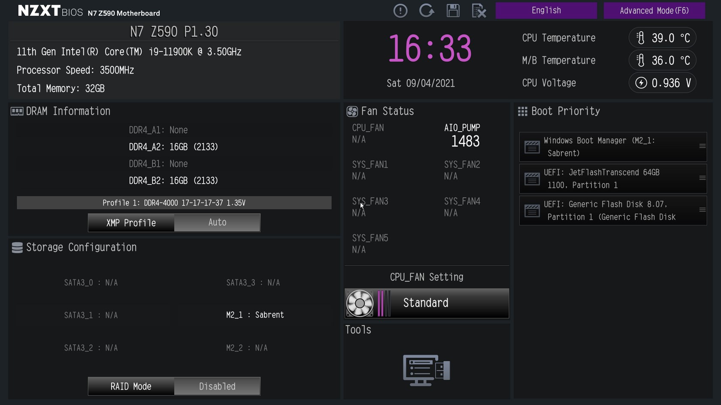Click the Profile 1 DDR4-4000 bar
Screen dimensions: 721x405
point(174,203)
